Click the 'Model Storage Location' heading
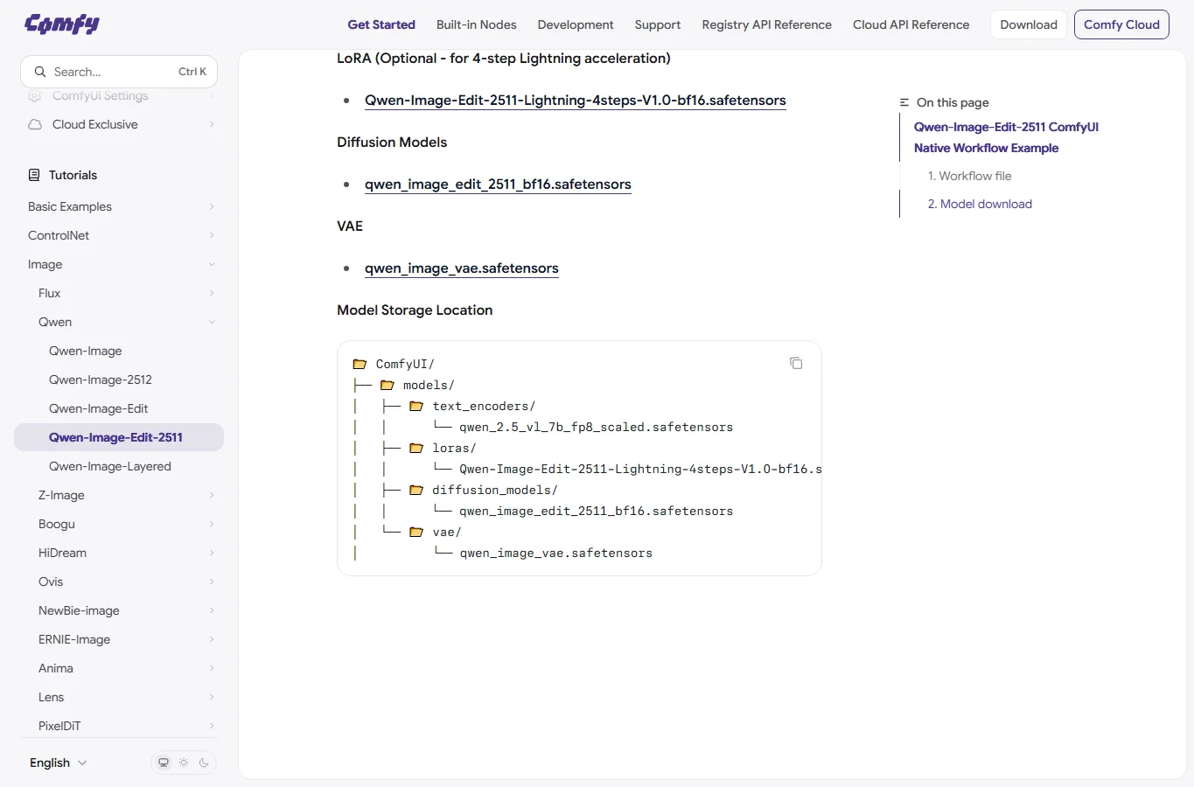This screenshot has height=787, width=1194. [415, 310]
